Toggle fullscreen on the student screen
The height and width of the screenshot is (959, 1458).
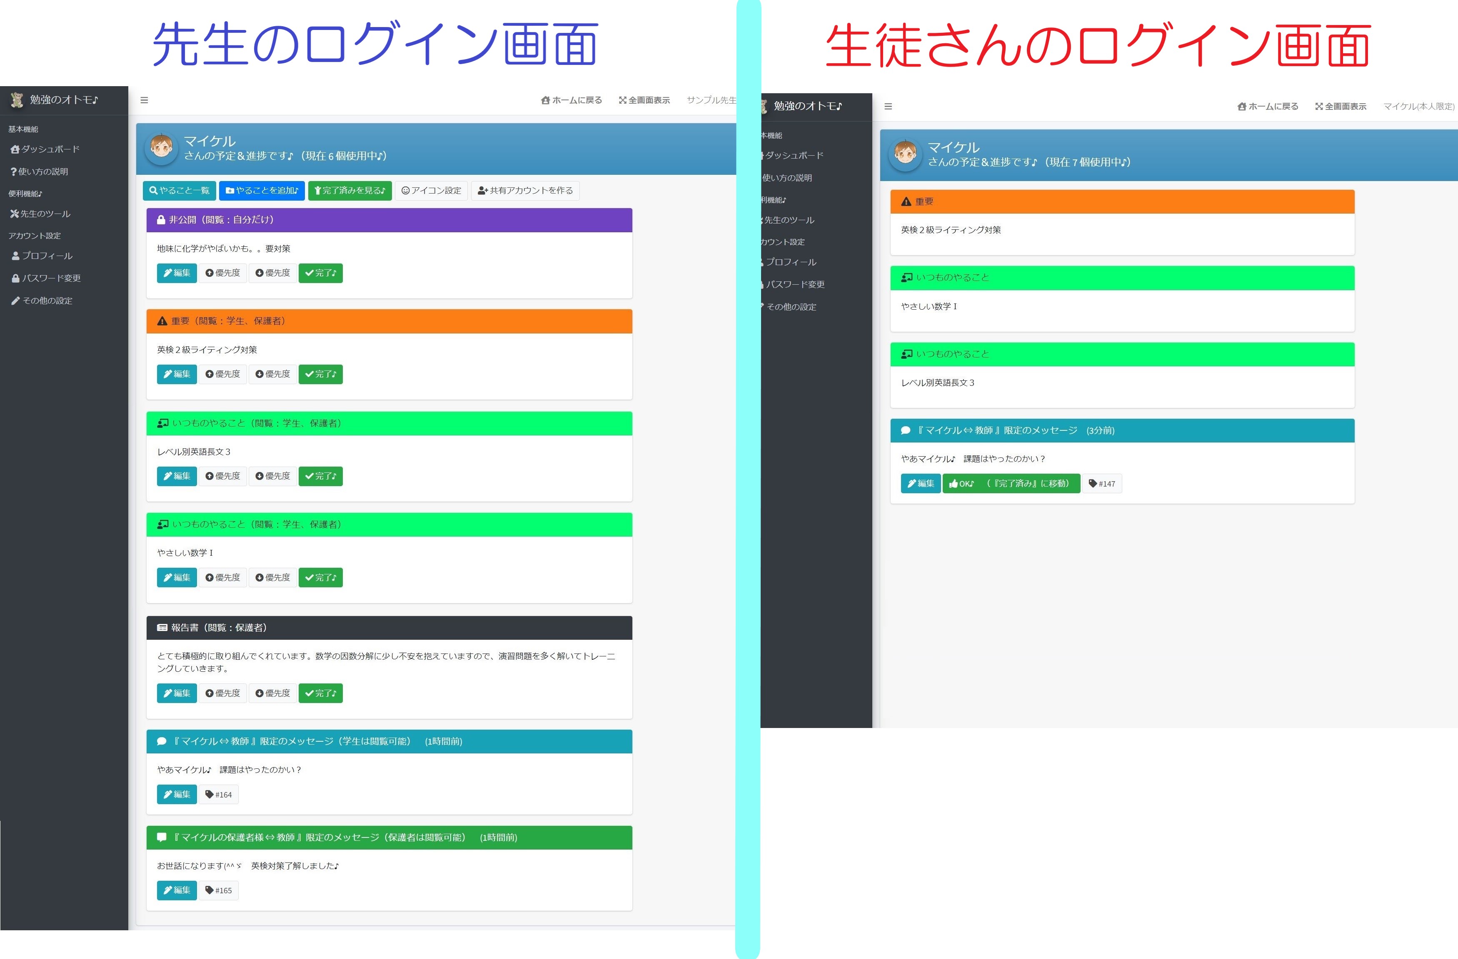click(x=1341, y=106)
